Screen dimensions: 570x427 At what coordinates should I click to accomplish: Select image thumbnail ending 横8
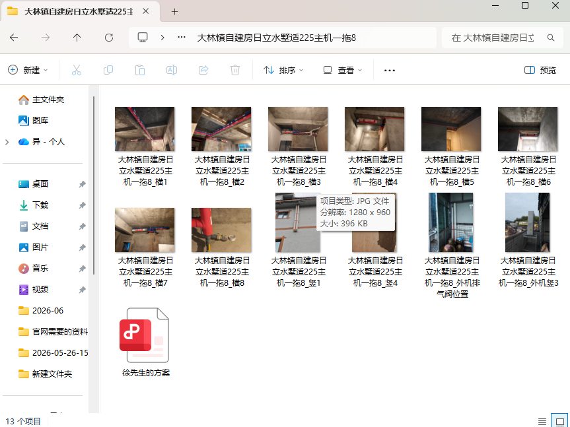tap(221, 230)
